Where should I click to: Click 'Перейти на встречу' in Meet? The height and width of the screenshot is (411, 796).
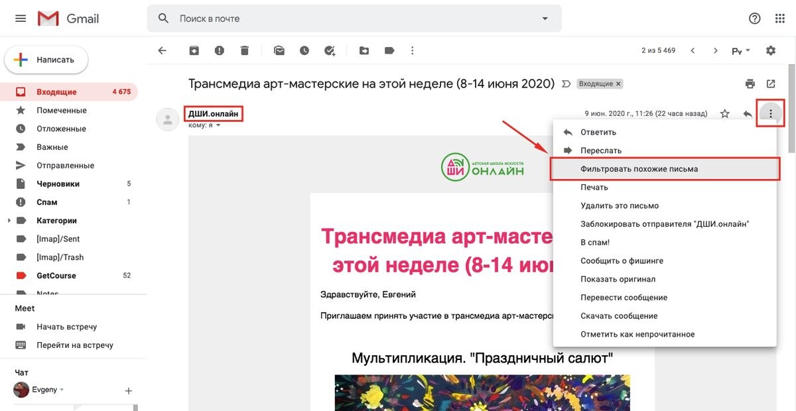(x=74, y=345)
